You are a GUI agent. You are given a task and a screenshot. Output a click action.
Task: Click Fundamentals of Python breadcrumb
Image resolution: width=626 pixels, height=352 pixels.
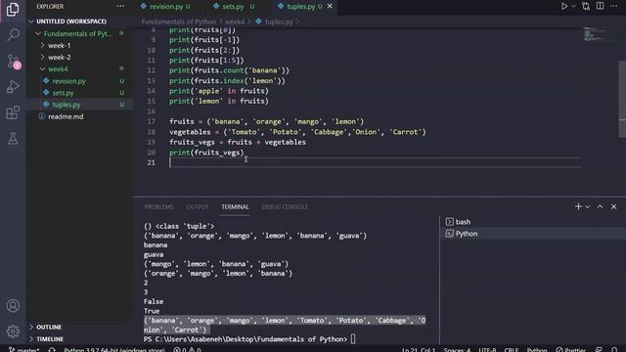pos(179,22)
